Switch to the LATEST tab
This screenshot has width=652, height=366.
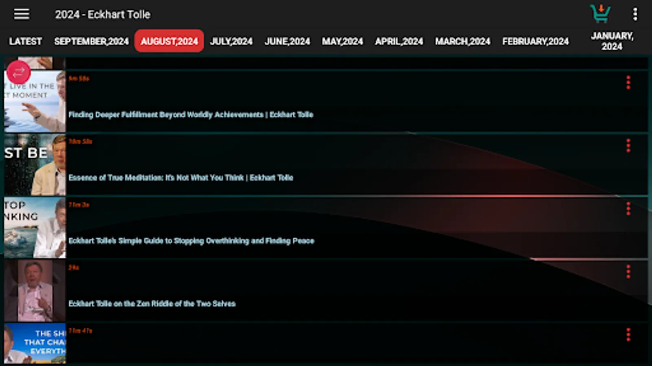point(25,41)
